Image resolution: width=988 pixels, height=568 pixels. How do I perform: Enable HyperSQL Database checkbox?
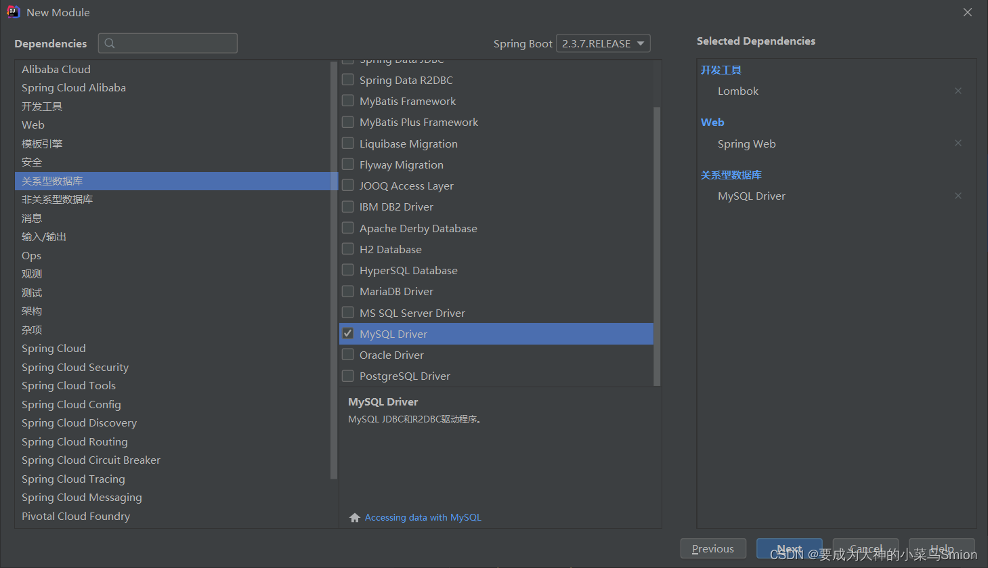click(348, 270)
